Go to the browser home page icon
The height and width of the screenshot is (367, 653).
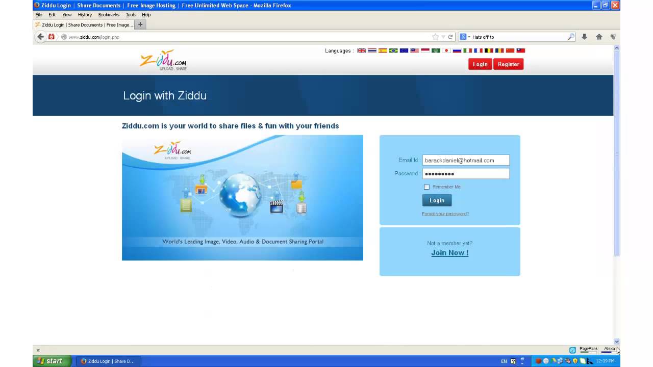pyautogui.click(x=599, y=37)
